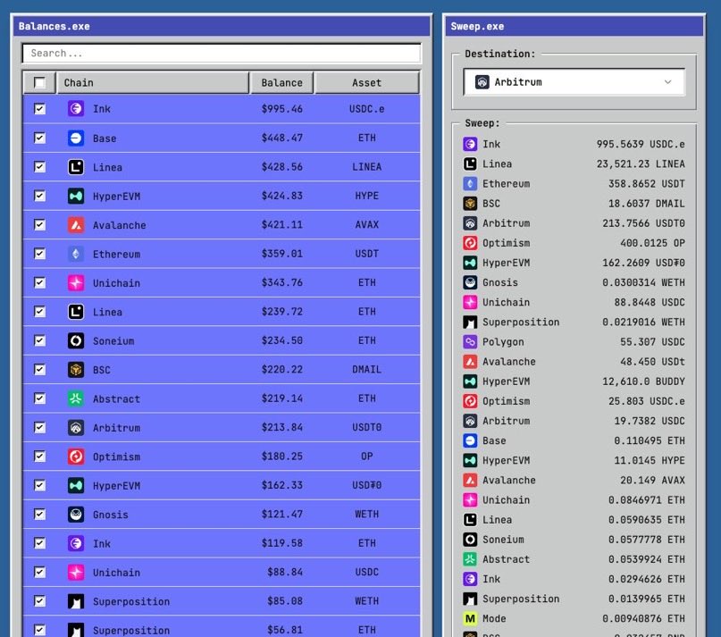Click 23,521.23 LINEA amount in Sweep
The image size is (721, 637).
pos(641,164)
